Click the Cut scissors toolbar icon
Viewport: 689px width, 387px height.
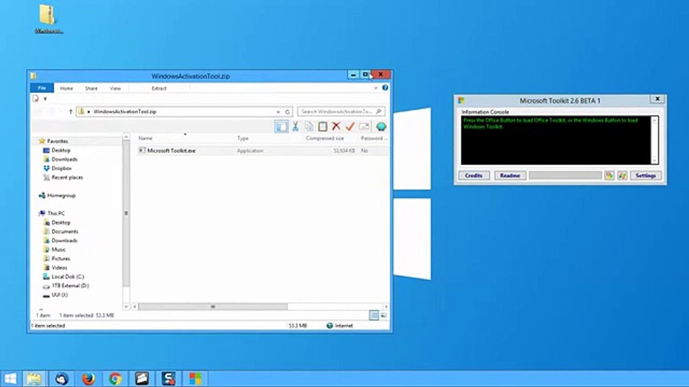click(x=295, y=126)
